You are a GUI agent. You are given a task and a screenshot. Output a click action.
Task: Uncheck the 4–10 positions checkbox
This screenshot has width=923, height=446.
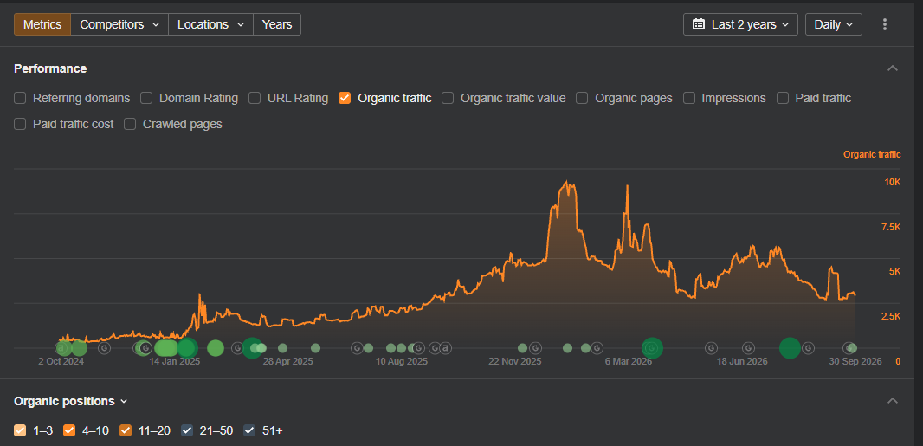pyautogui.click(x=69, y=430)
